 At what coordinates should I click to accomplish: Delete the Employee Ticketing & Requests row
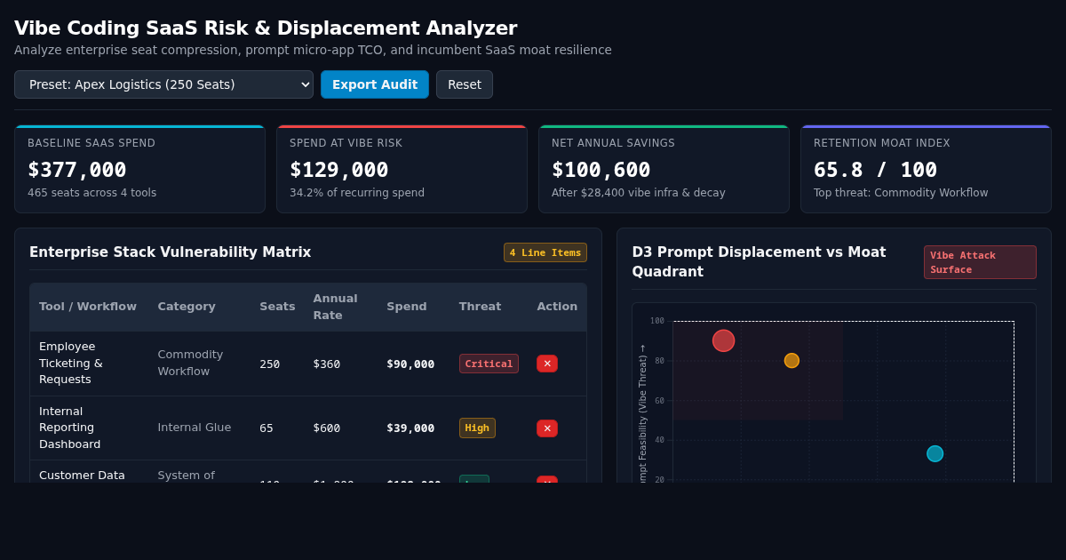pyautogui.click(x=547, y=364)
